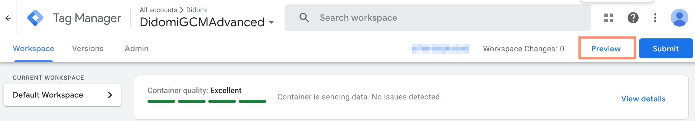The height and width of the screenshot is (121, 695).
Task: Open the Admin tab
Action: [x=136, y=49]
